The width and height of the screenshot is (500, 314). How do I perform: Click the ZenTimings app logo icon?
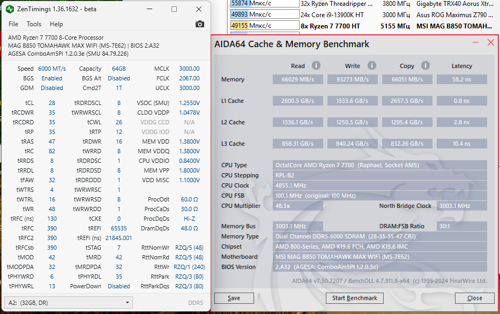pyautogui.click(x=10, y=9)
